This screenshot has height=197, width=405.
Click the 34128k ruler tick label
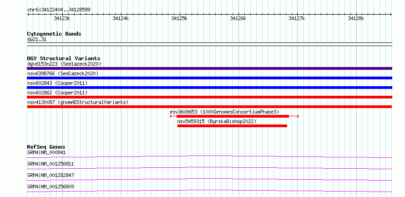pos(356,19)
